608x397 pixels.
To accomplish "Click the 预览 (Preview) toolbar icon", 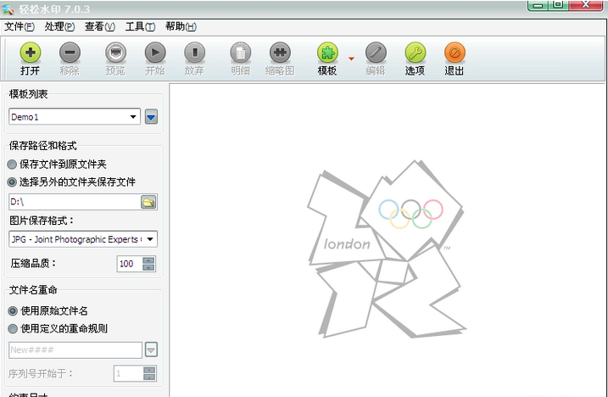I will point(115,53).
